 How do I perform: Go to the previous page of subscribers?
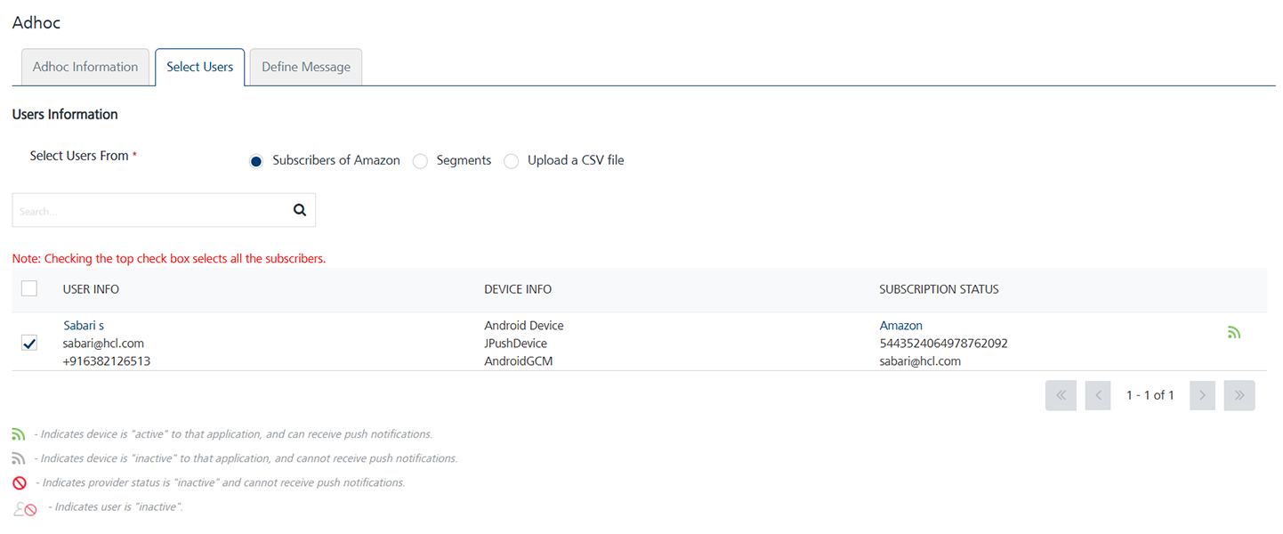(1098, 395)
